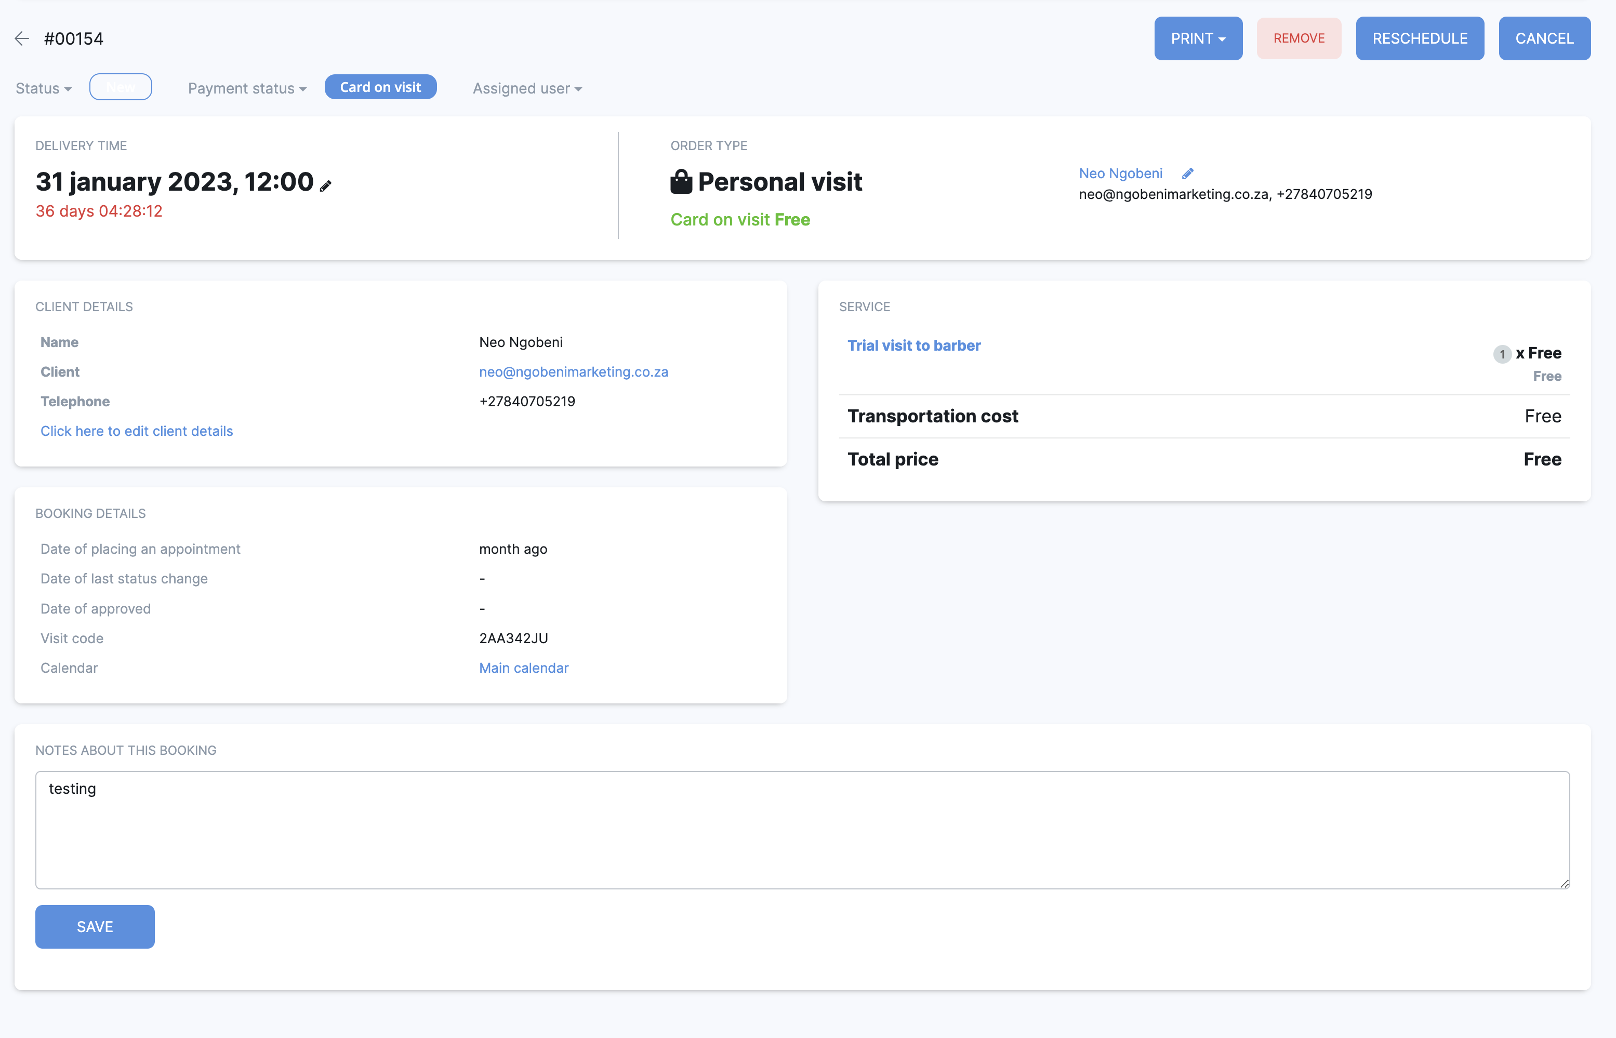Screen dimensions: 1616x1038
Task: Open Trial visit to barber service link
Action: pos(913,345)
